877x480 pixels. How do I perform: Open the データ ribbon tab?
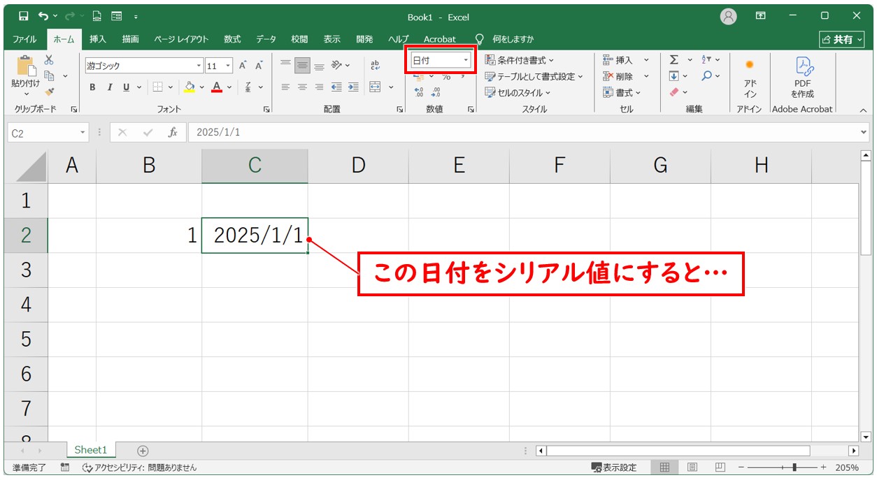[266, 39]
